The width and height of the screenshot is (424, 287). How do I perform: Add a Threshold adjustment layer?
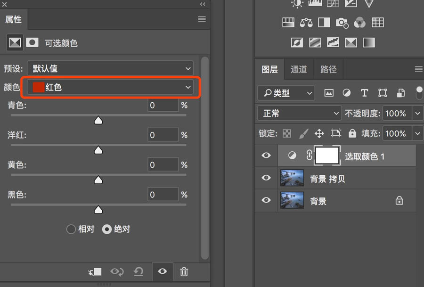pos(333,42)
